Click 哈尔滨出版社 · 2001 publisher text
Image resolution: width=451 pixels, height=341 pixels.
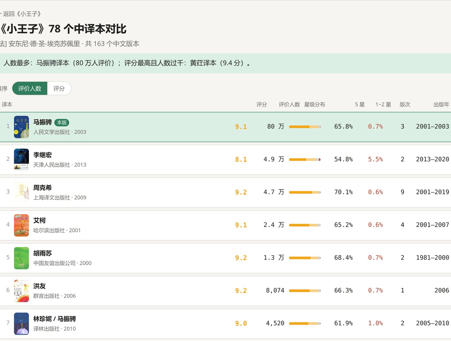(57, 230)
